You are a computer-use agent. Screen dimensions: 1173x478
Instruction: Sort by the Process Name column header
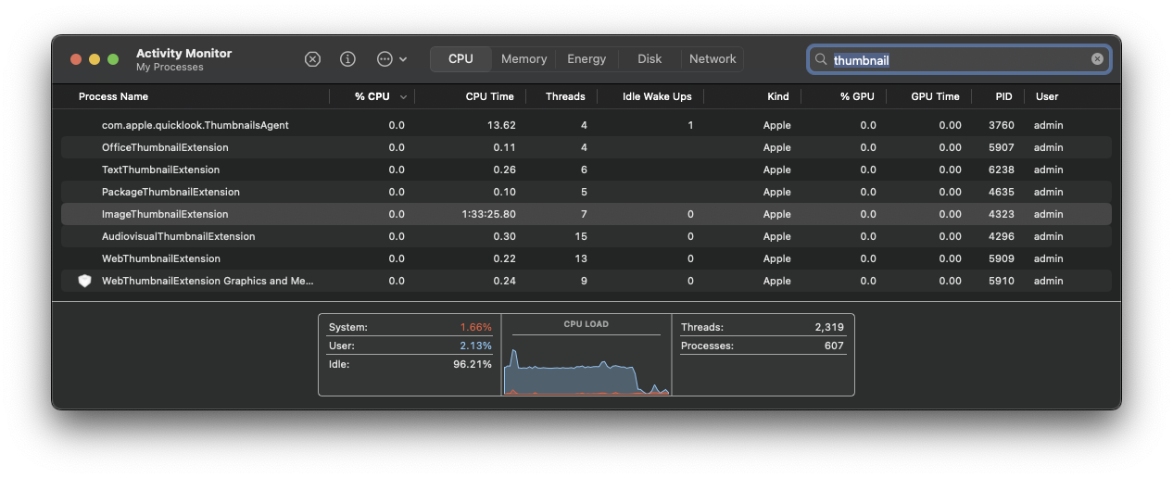(x=113, y=96)
